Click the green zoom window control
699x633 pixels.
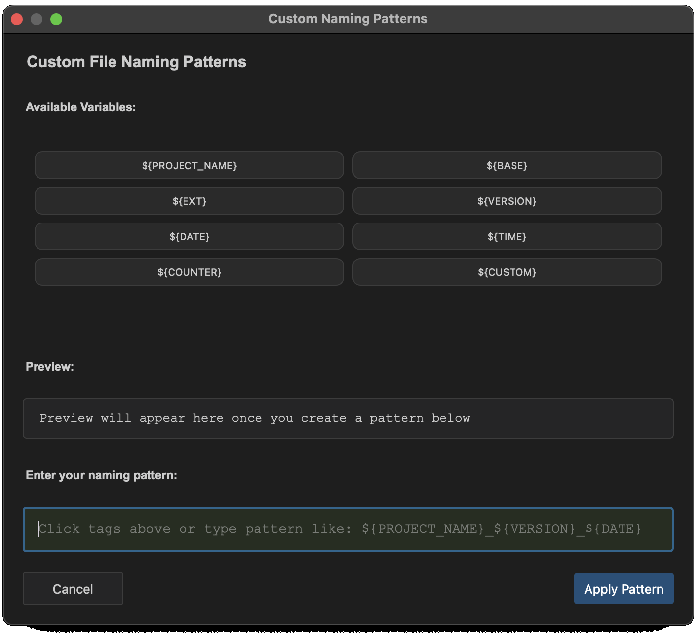pos(57,19)
